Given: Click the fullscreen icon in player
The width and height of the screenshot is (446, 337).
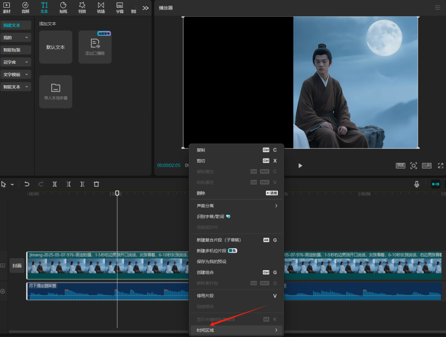Looking at the screenshot, I should 440,166.
